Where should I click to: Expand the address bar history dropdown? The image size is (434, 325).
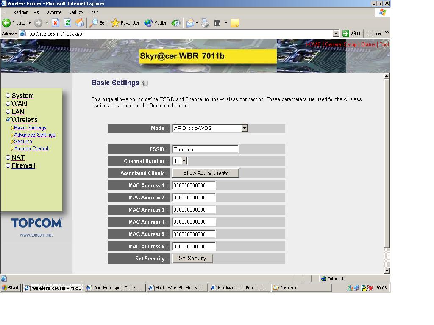pos(336,34)
